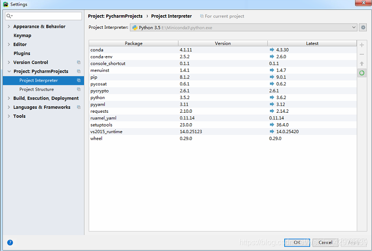This screenshot has height=251, width=372.
Task: Select the setuptools package row
Action: click(223, 125)
